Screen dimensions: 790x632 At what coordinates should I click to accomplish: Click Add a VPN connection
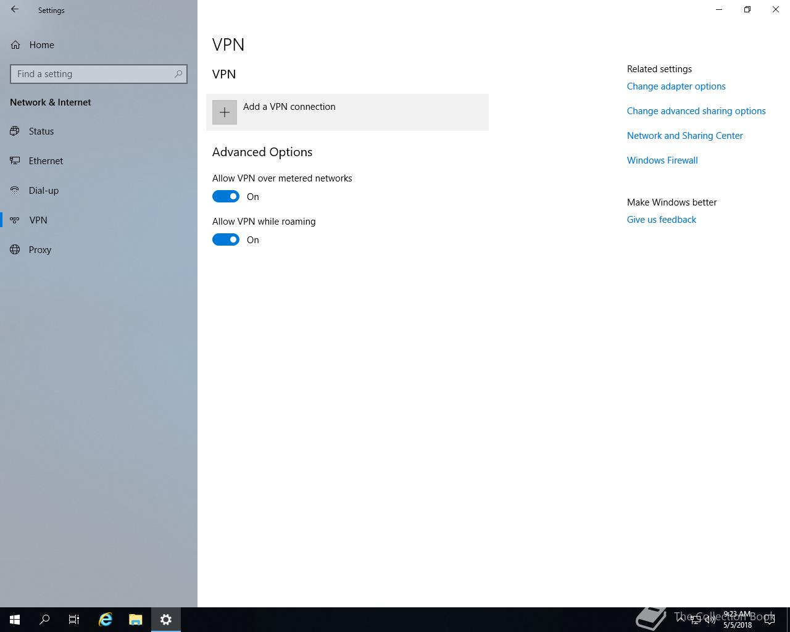tap(347, 112)
